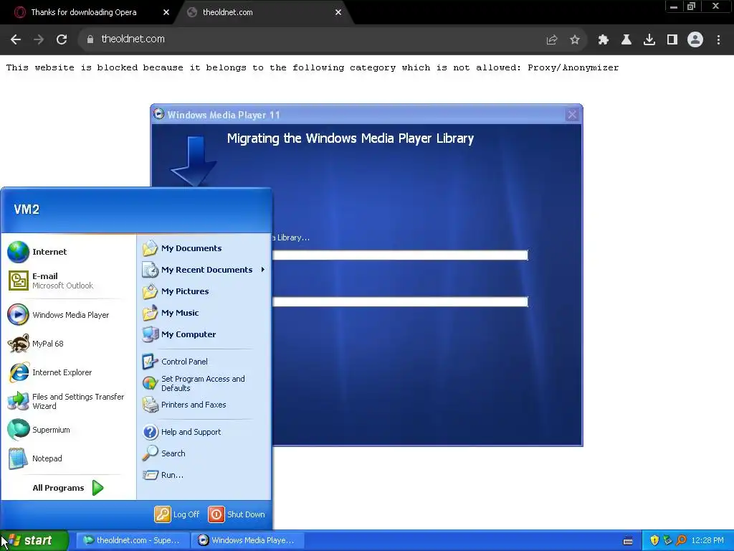
Task: Click the 12:28 PM taskbar clock
Action: tap(707, 541)
